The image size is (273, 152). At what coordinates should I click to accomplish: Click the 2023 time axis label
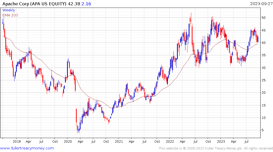tap(221, 142)
